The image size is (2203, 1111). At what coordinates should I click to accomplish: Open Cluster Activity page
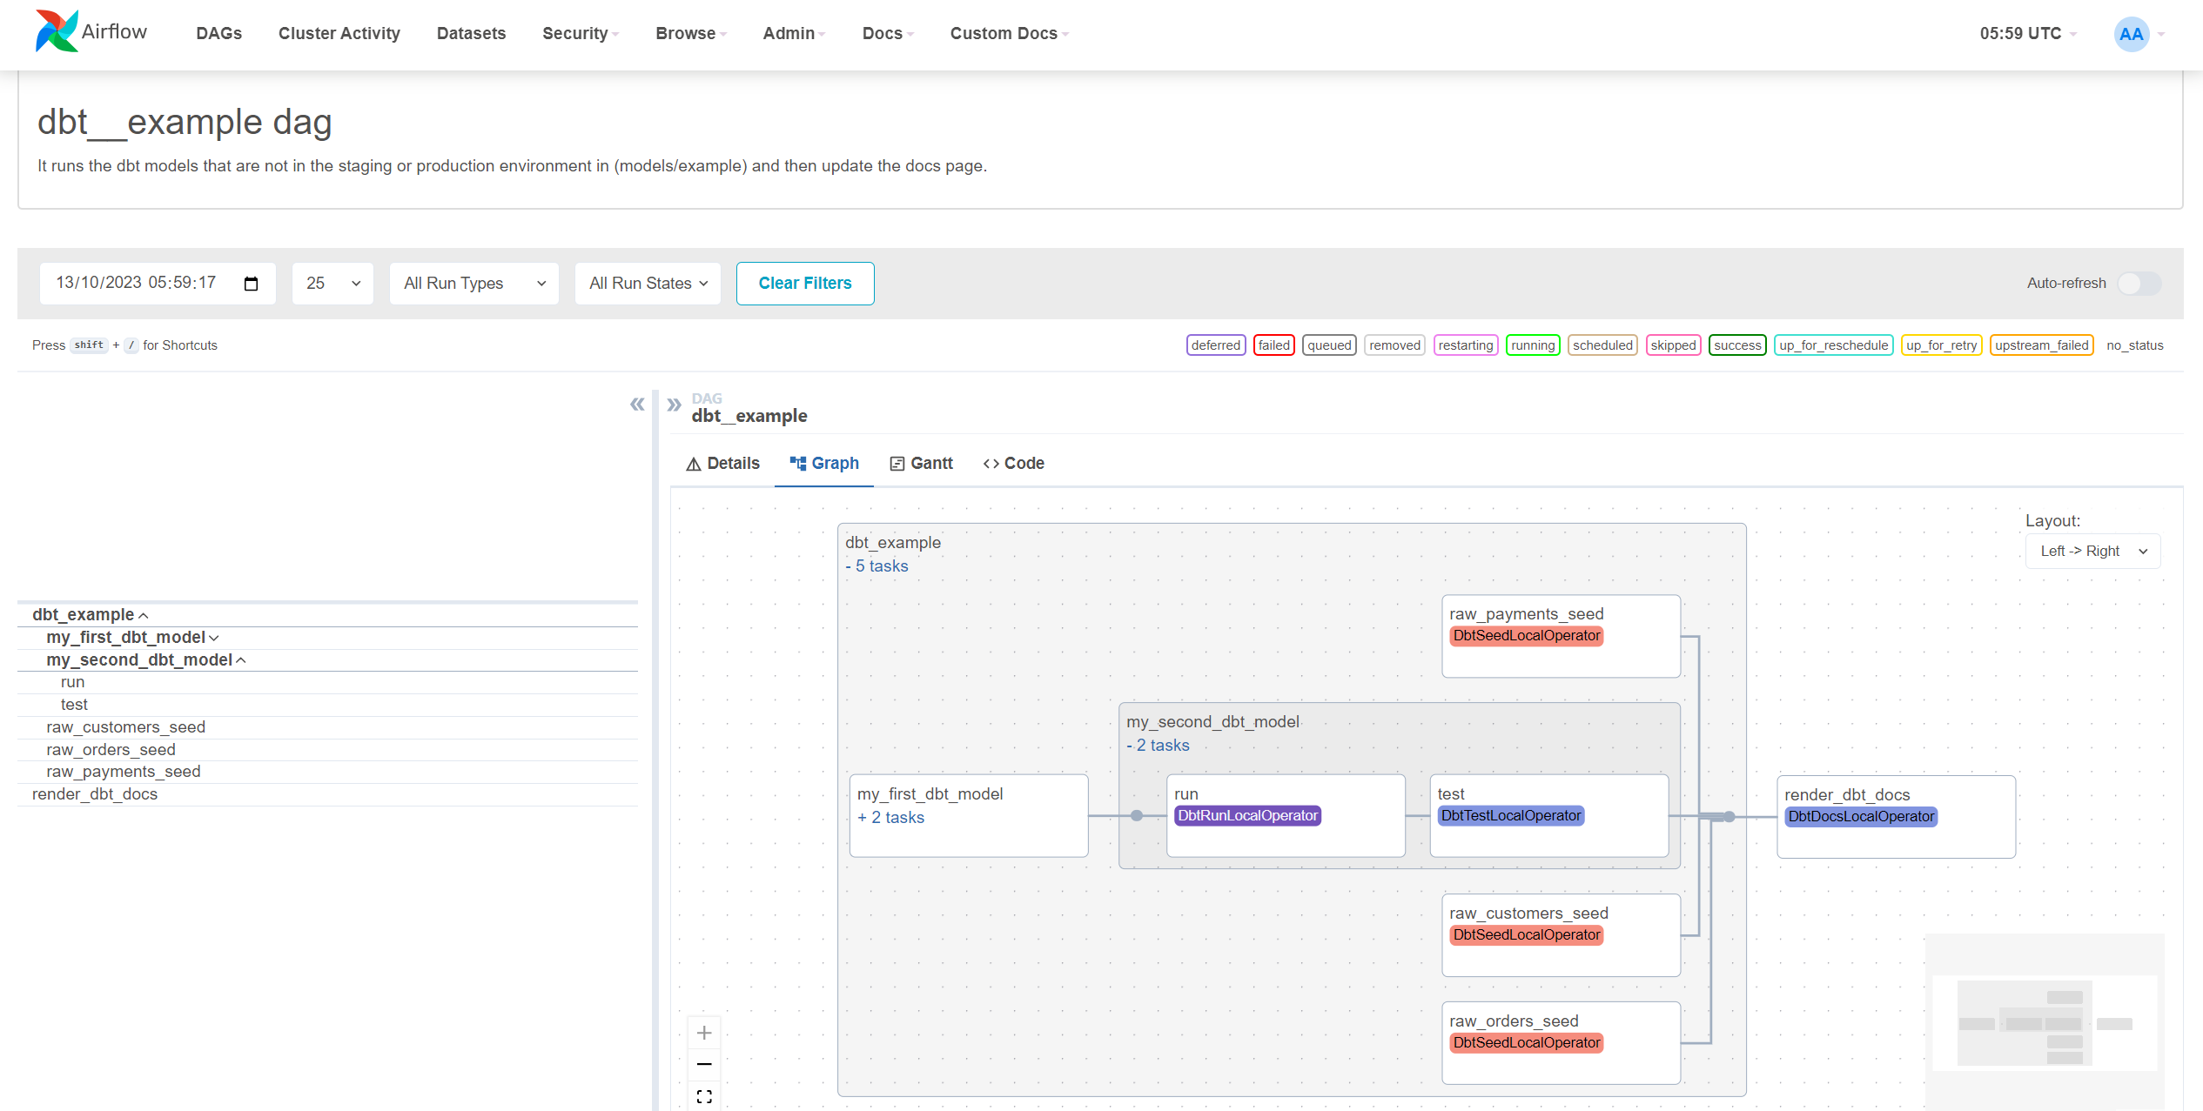pos(339,34)
